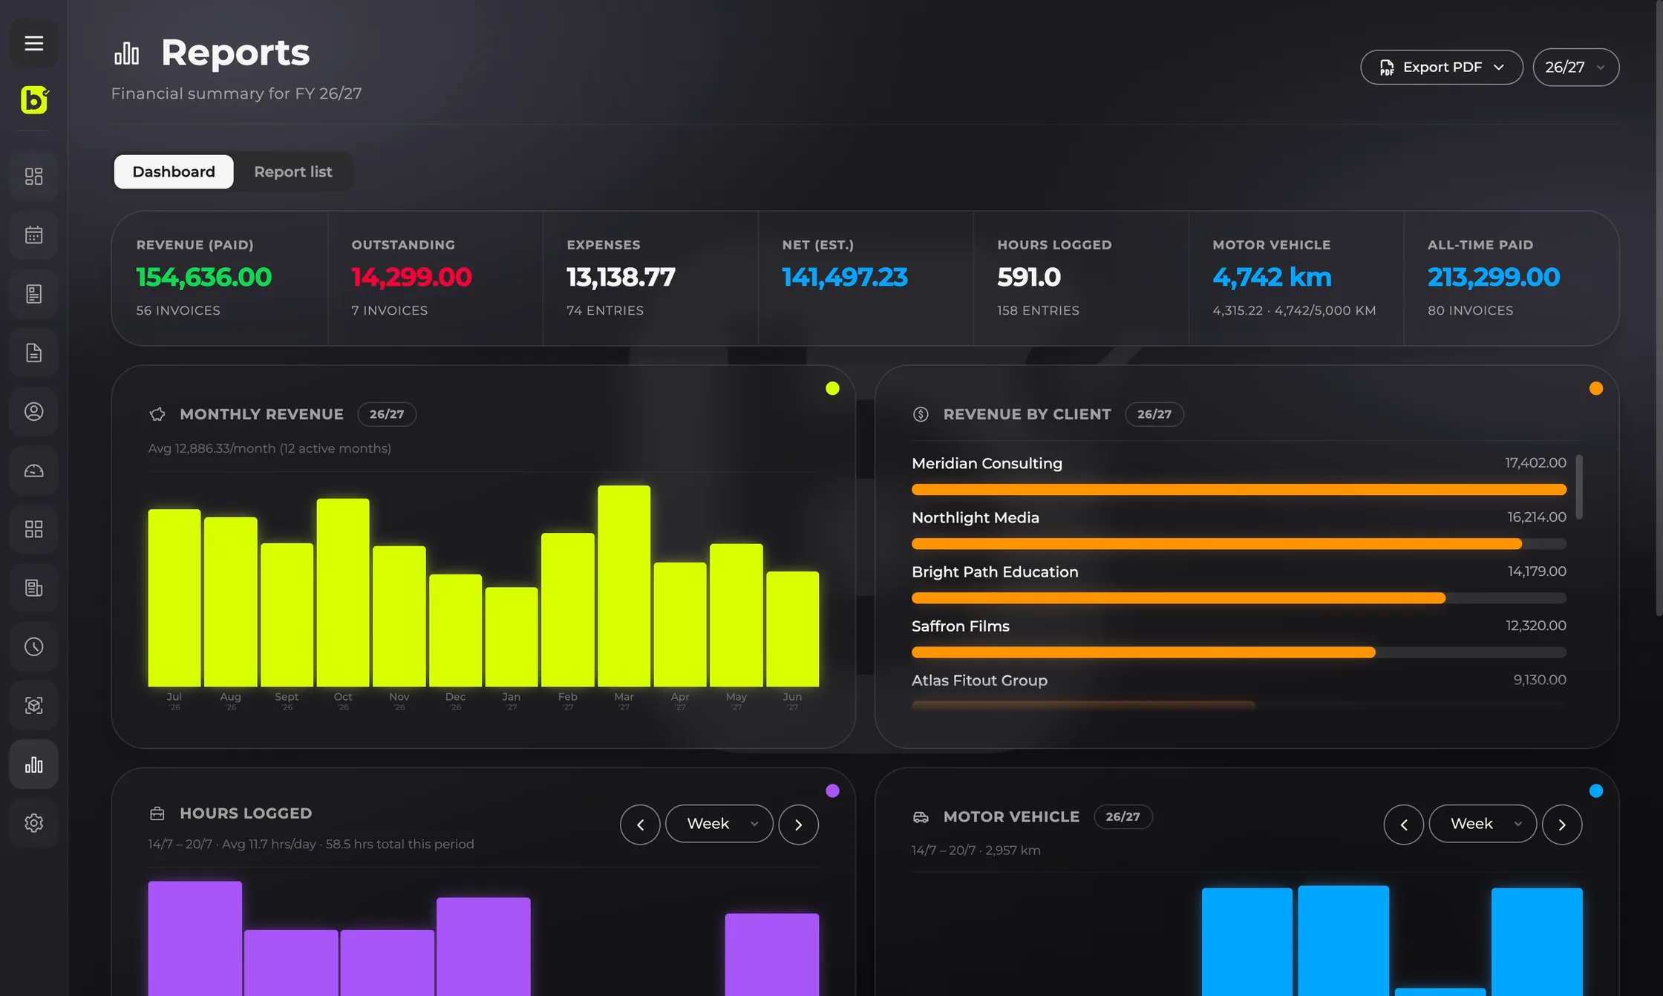The width and height of the screenshot is (1663, 996).
Task: Open the hamburger menu in sidebar
Action: coord(33,43)
